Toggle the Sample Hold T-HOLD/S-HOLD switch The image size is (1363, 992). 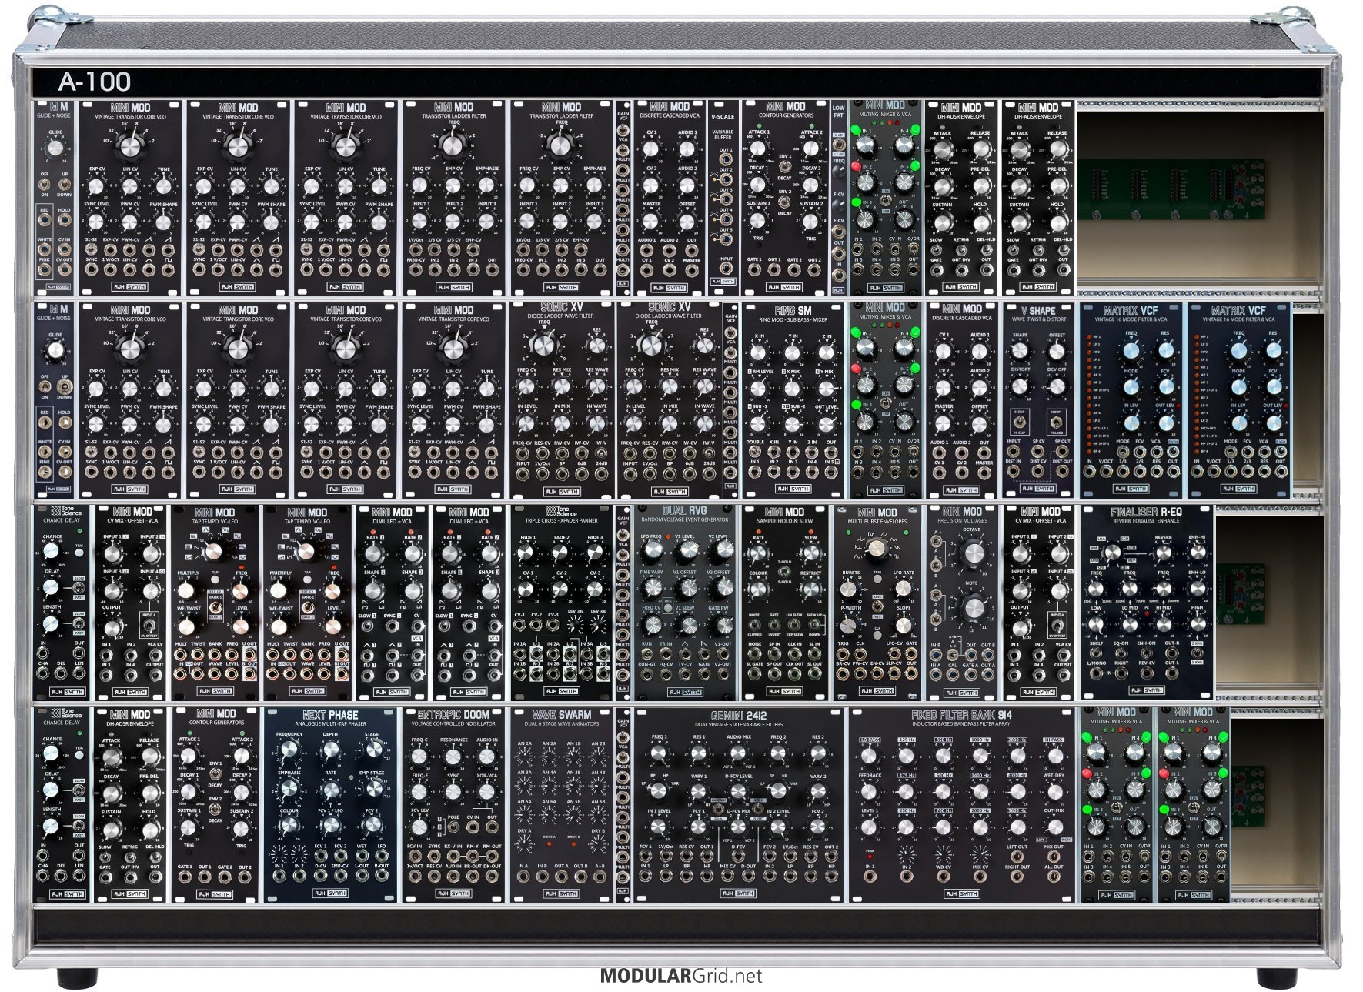click(784, 572)
